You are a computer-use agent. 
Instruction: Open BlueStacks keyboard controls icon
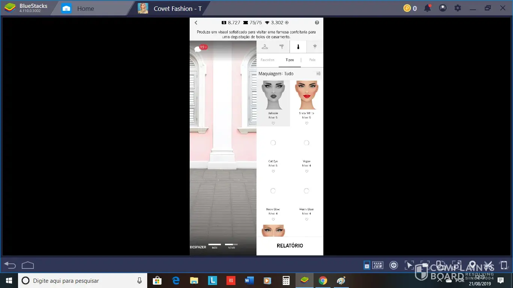click(x=377, y=265)
